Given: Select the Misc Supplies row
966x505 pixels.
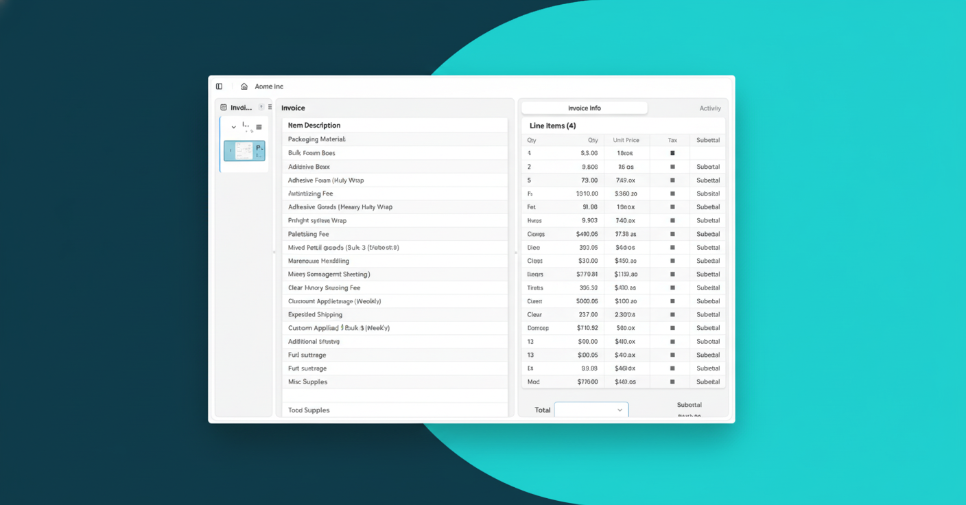Looking at the screenshot, I should pos(394,381).
